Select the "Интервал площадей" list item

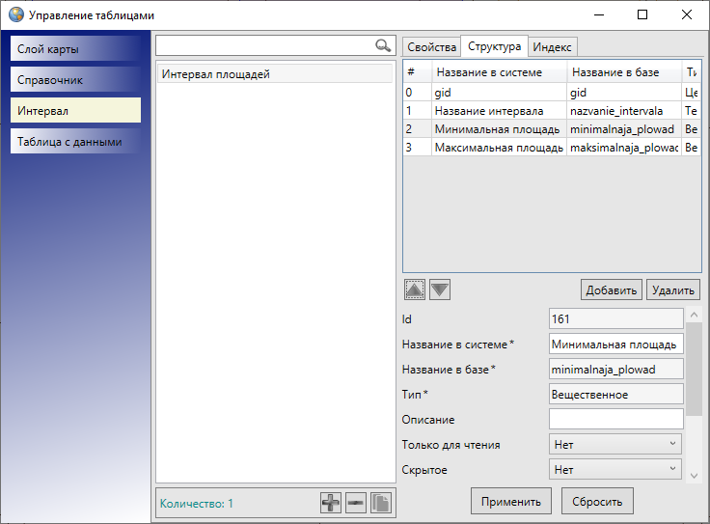click(x=275, y=74)
